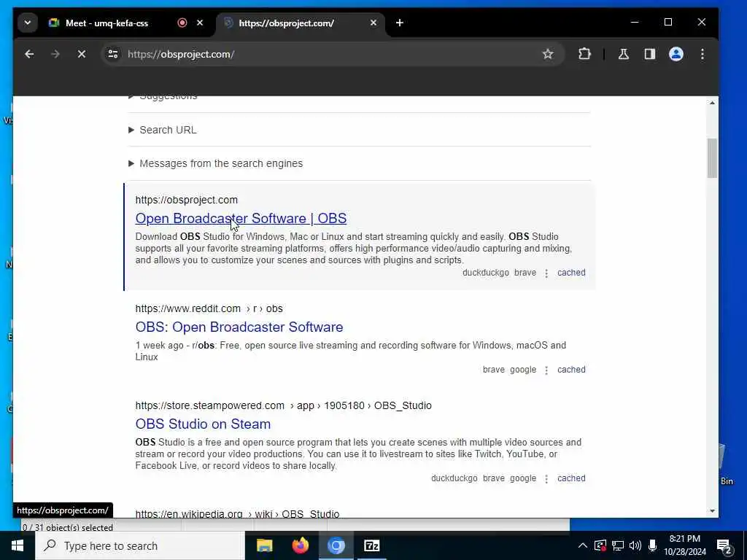Click the en.wikipedia.org result URL
This screenshot has height=560, width=747.
click(237, 514)
